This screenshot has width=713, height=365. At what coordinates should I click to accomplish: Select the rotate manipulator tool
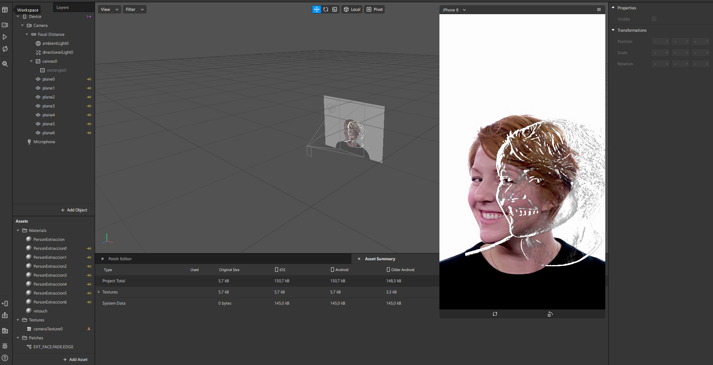(326, 9)
